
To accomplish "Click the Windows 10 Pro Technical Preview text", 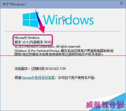I will (37, 51).
